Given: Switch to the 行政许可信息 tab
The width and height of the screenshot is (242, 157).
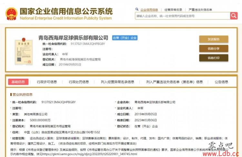Looking at the screenshot, I should coord(47,82).
